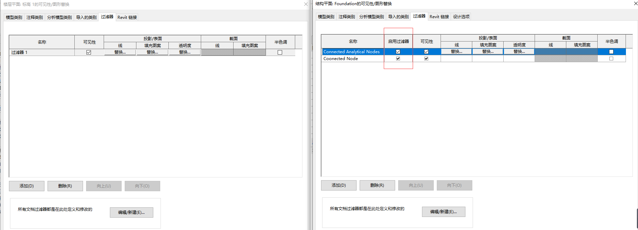Open Revit 链接 tab in Foundation dialog
Screen dimensions: 638x230
pos(439,16)
